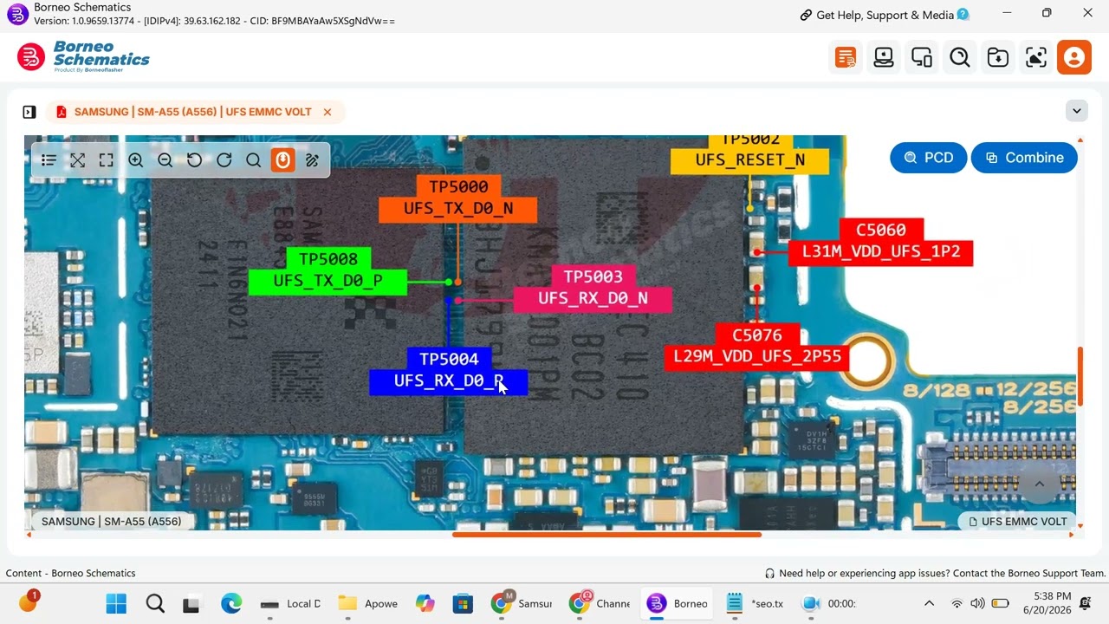Select the TP5000 UFS_TX_D0_N orange label

point(458,198)
